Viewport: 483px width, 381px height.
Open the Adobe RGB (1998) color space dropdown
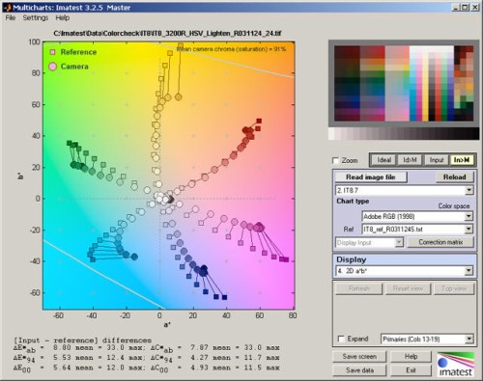417,217
